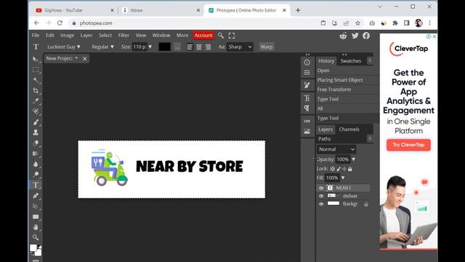Switch to the Channels tab
Viewport: 465px width, 262px height.
[x=349, y=130]
